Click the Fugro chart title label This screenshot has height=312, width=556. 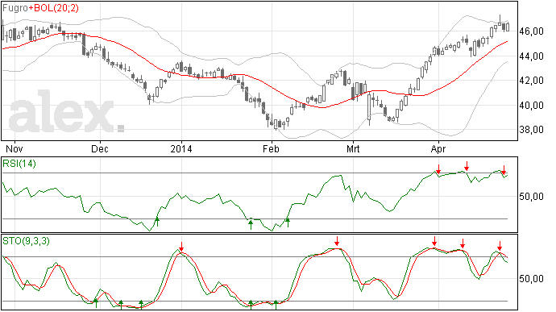(x=15, y=8)
